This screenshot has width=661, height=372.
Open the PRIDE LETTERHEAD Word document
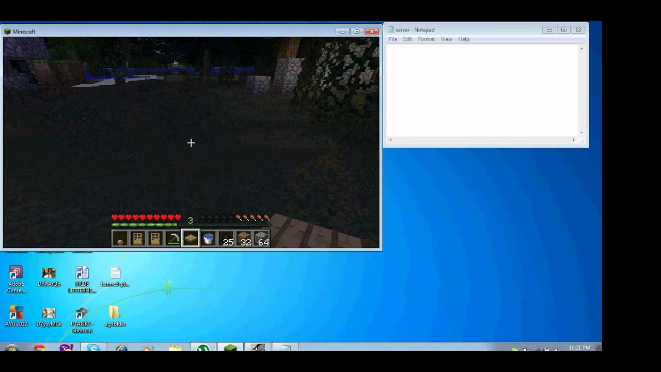[82, 280]
